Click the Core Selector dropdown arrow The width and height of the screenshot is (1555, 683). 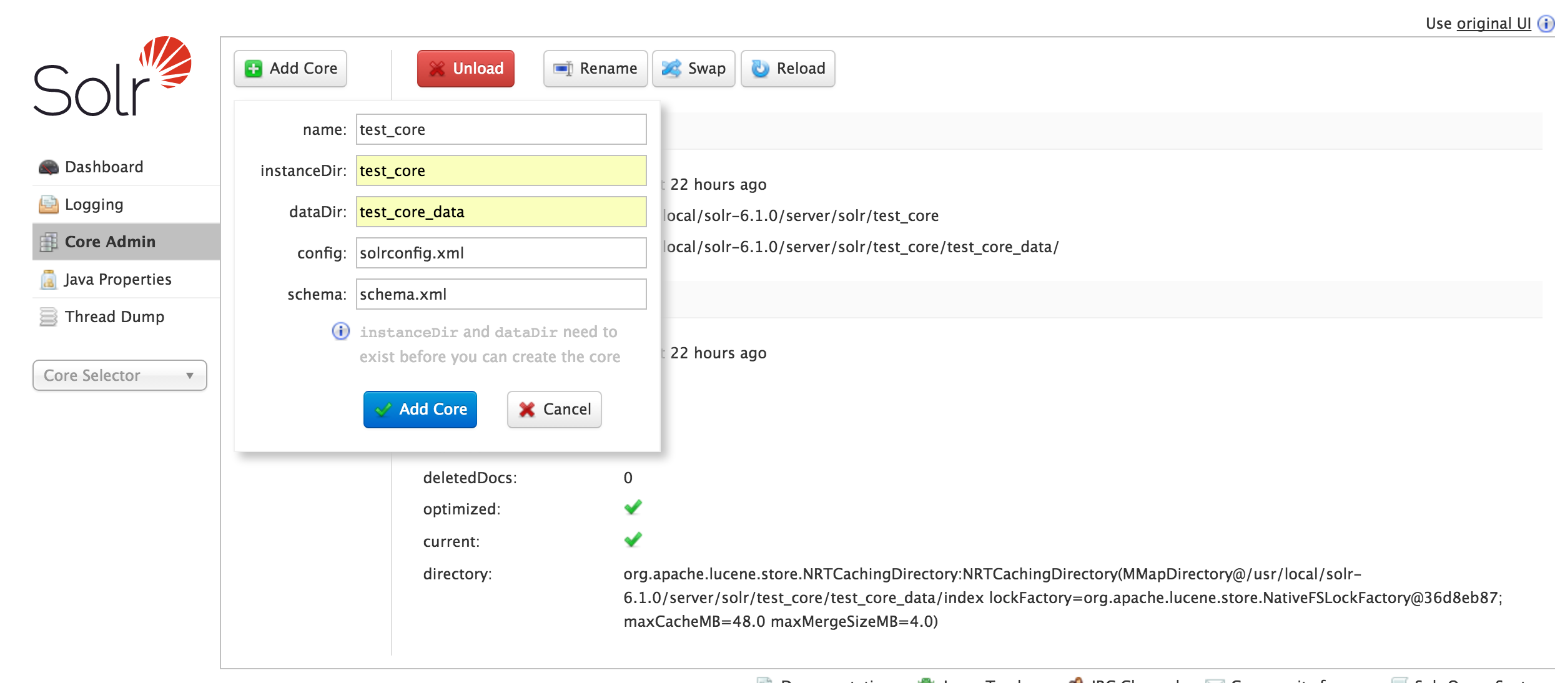[190, 376]
